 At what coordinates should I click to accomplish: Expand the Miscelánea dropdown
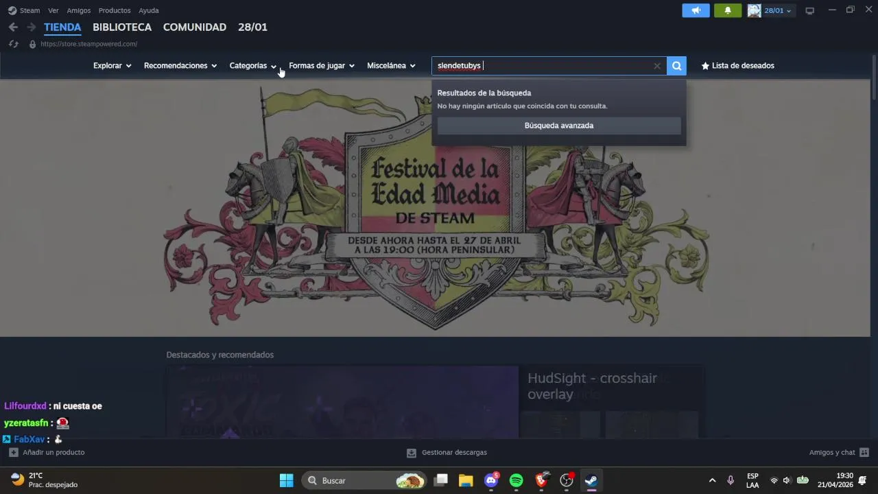click(392, 66)
